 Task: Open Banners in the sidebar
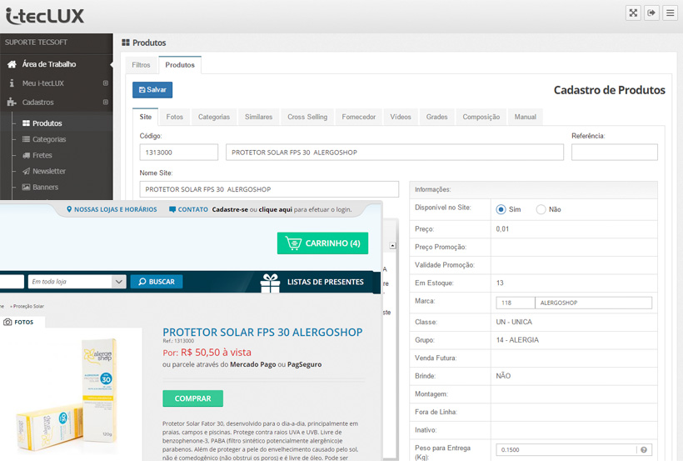coord(45,187)
